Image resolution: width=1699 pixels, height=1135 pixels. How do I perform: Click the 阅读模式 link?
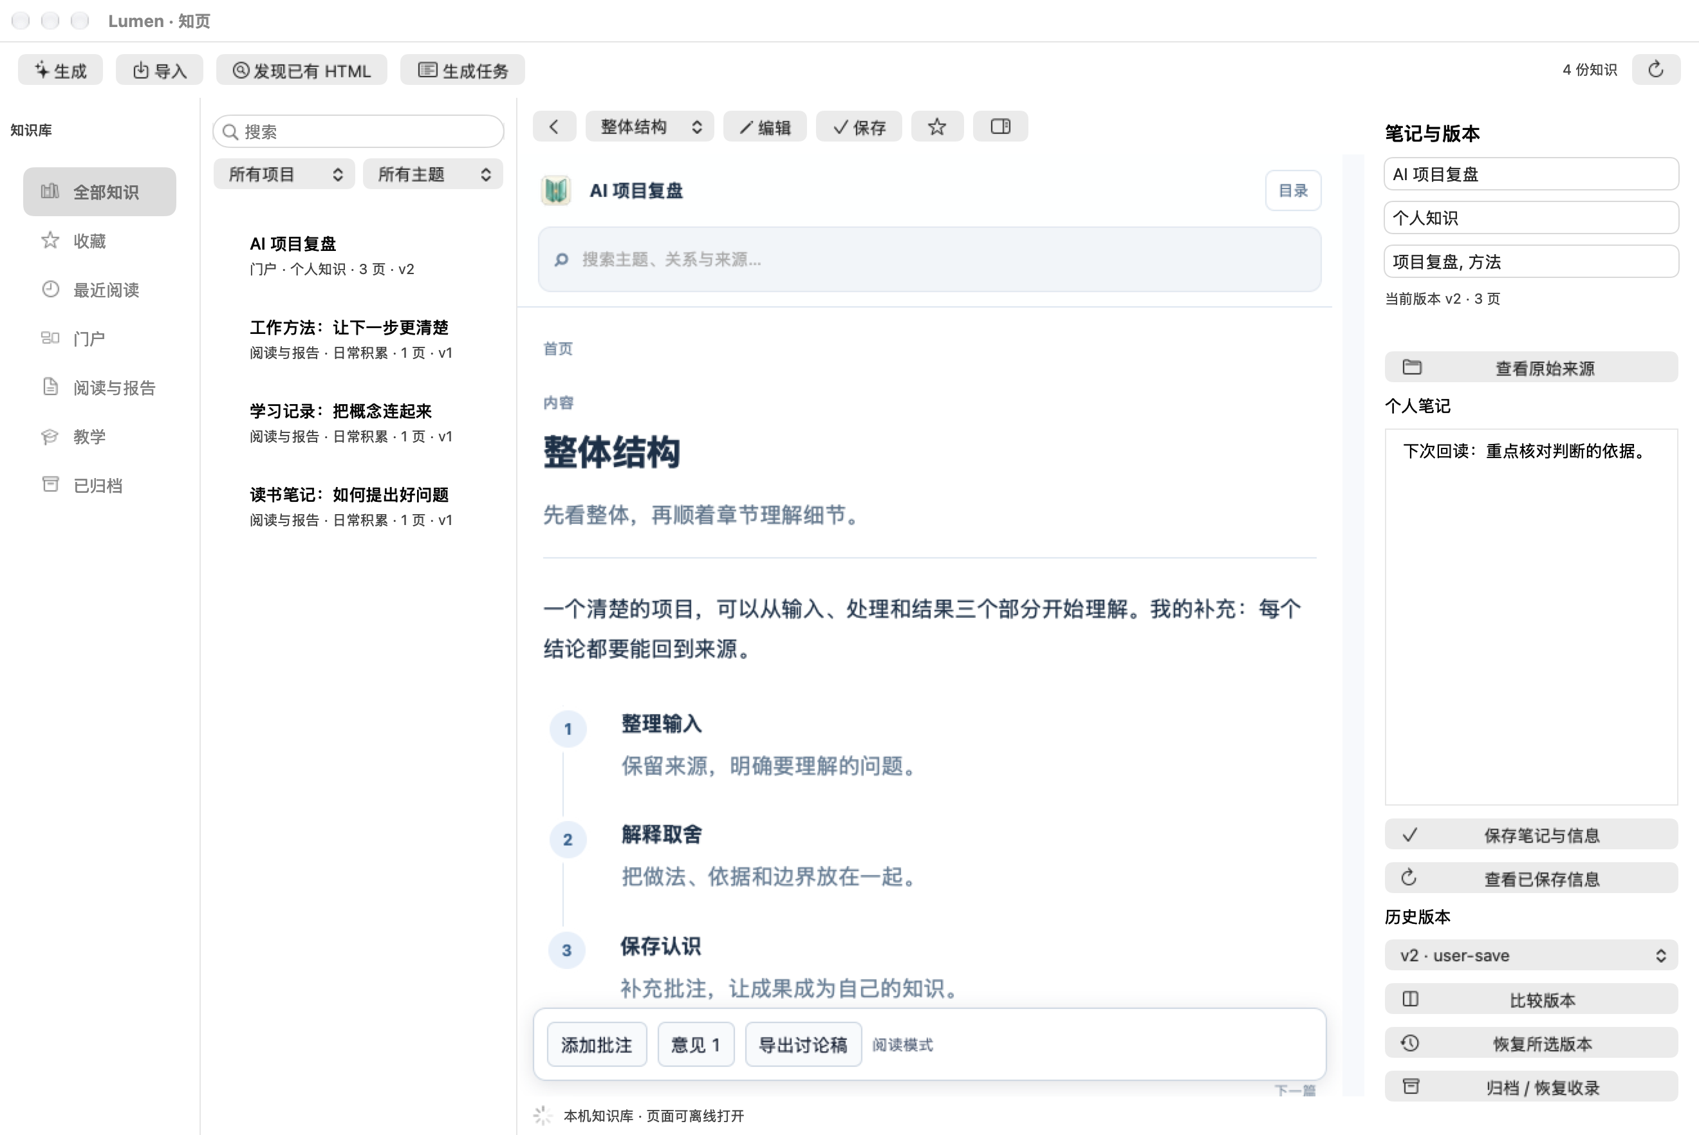(903, 1044)
